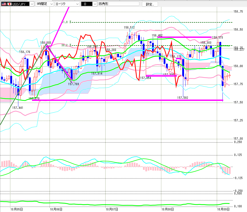Select the 157.769 swing low label

click(x=73, y=84)
